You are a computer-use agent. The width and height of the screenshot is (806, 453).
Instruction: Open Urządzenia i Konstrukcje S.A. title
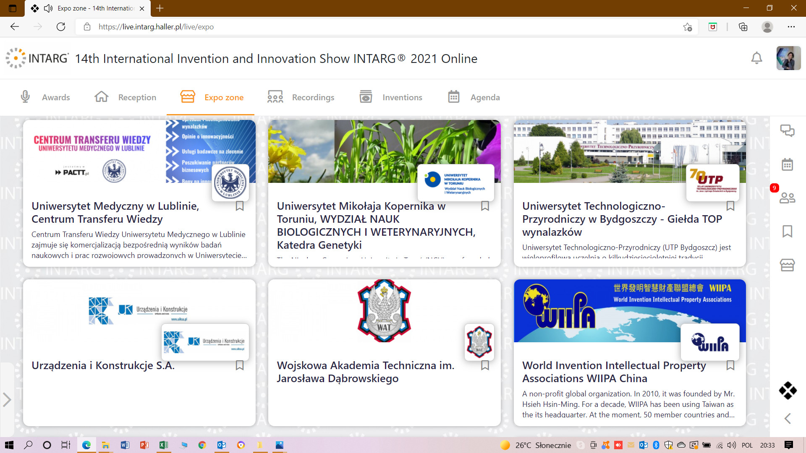click(103, 365)
